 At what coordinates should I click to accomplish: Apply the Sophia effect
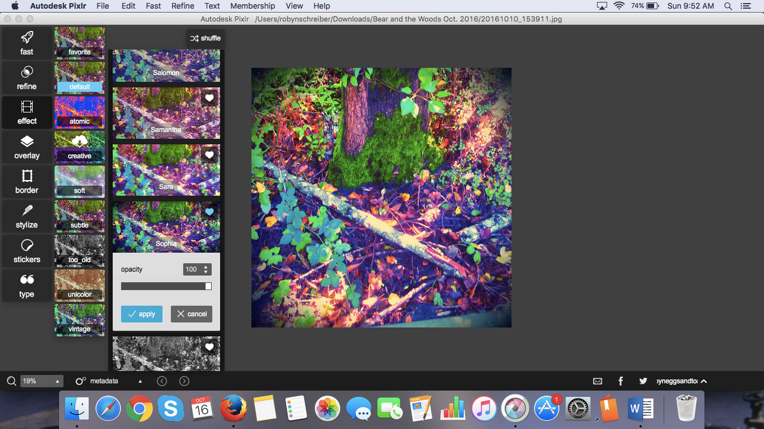tap(141, 314)
